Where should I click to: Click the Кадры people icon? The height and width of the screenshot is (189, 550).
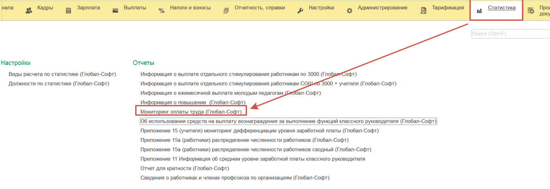pyautogui.click(x=29, y=11)
